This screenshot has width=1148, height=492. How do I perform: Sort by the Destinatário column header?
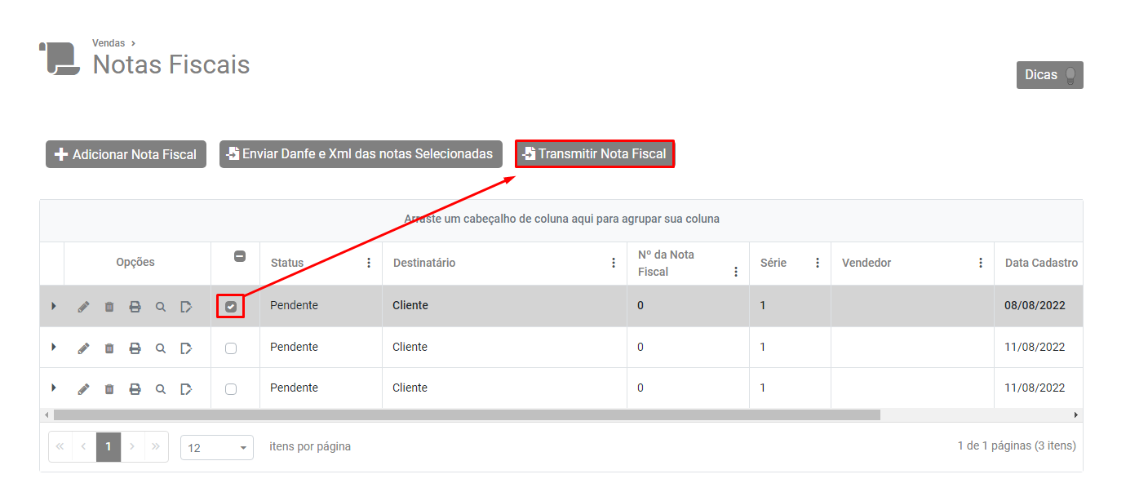click(x=424, y=263)
